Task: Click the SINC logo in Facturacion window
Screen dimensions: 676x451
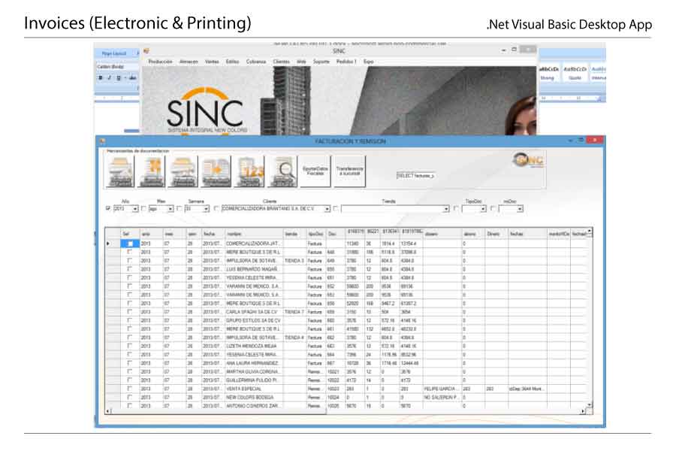Action: [x=530, y=161]
